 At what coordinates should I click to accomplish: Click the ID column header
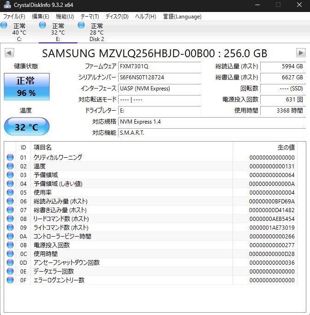[x=24, y=148]
